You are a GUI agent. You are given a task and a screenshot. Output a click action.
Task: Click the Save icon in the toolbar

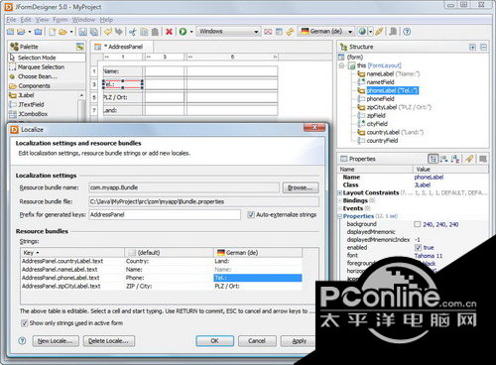(x=82, y=32)
